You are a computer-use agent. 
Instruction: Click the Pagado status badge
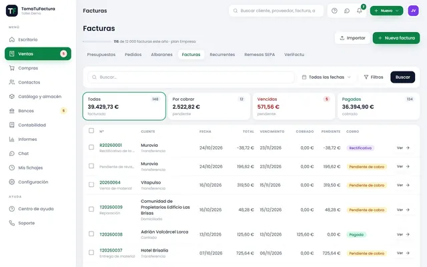[356, 234]
